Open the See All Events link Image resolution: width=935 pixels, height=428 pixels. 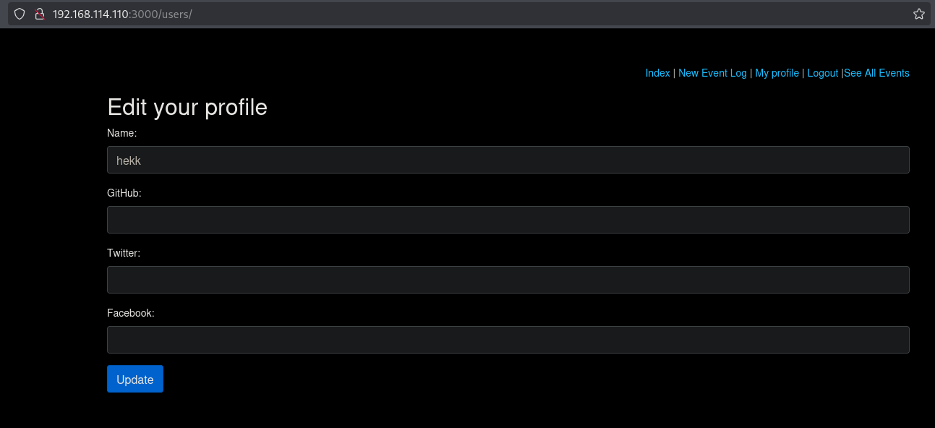tap(876, 73)
